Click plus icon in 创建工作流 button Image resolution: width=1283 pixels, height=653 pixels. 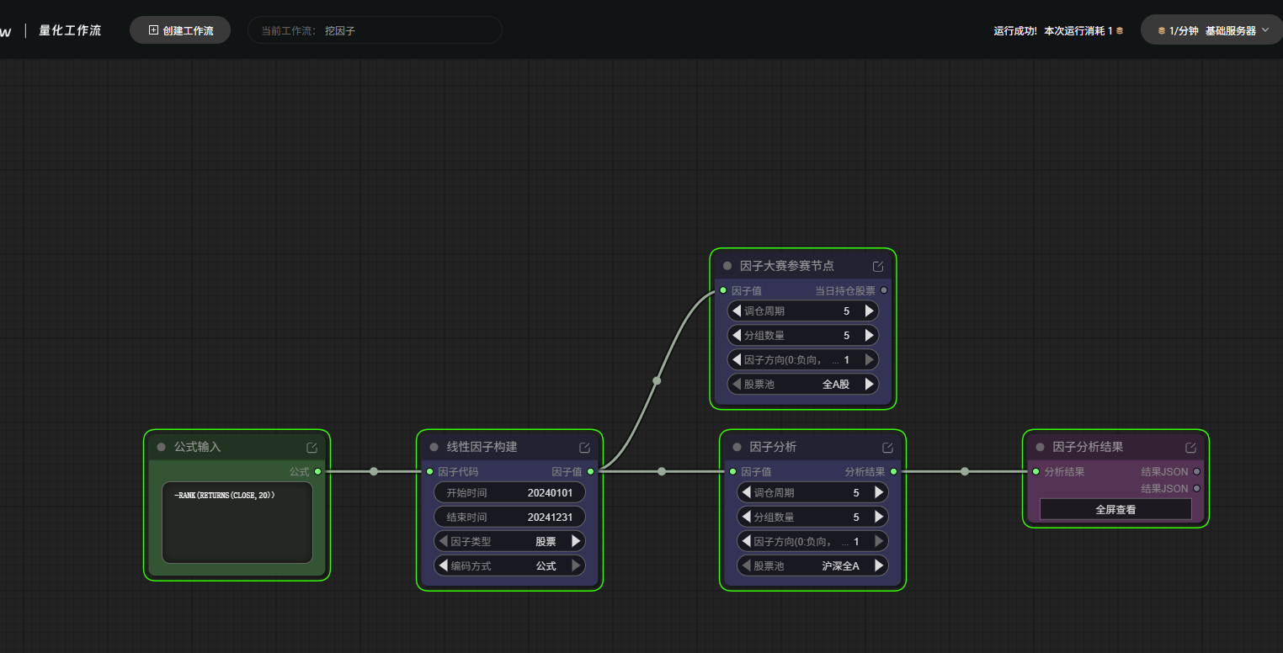click(153, 30)
